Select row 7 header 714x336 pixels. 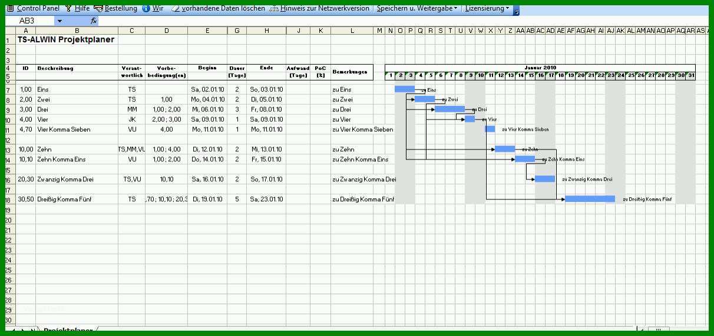(10, 89)
